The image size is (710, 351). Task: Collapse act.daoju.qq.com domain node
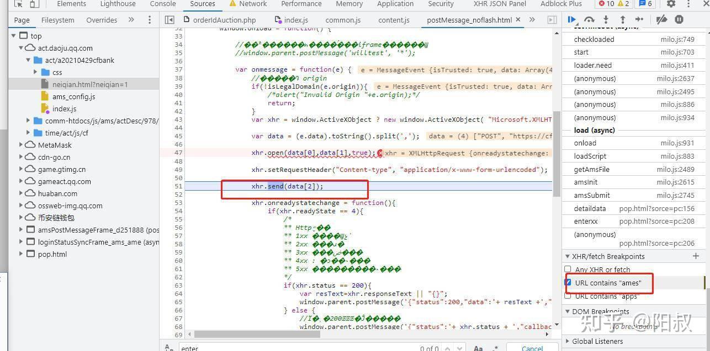point(21,48)
